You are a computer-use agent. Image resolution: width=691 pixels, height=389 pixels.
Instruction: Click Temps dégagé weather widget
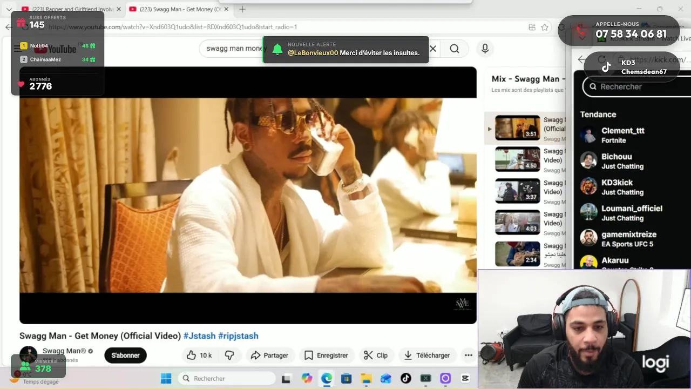35,378
